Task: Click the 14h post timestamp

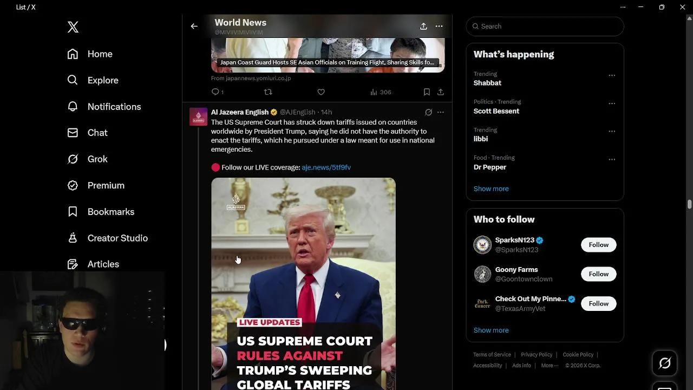Action: click(326, 112)
